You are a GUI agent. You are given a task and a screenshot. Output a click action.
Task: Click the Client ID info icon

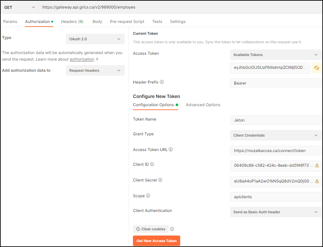pyautogui.click(x=152, y=164)
